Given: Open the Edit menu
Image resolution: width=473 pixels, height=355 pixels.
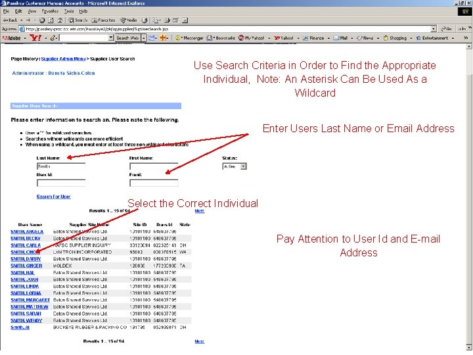Looking at the screenshot, I should pos(18,11).
